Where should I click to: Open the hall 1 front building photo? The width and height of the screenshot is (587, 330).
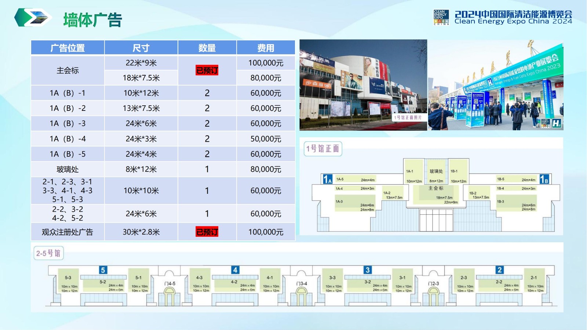(363, 85)
